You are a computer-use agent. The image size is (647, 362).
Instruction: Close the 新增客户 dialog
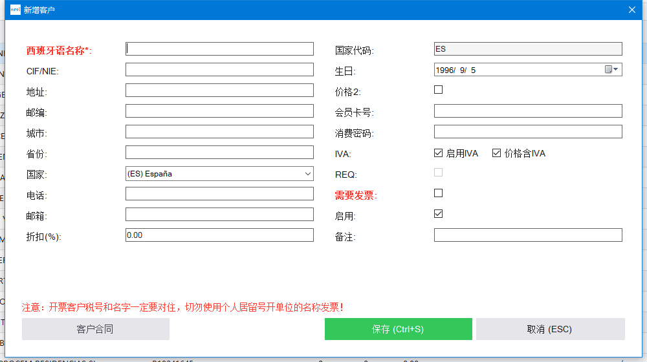[631, 10]
